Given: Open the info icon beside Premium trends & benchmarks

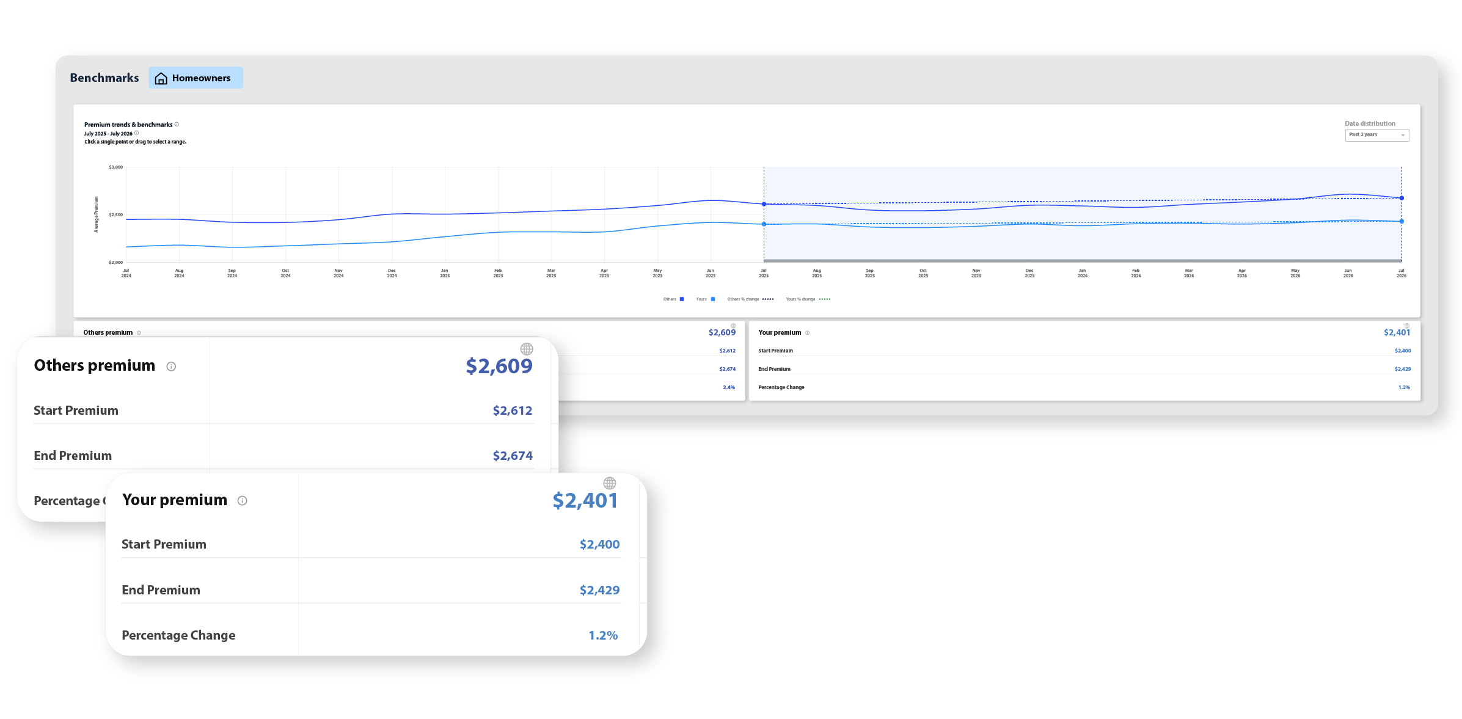Looking at the screenshot, I should [x=177, y=124].
